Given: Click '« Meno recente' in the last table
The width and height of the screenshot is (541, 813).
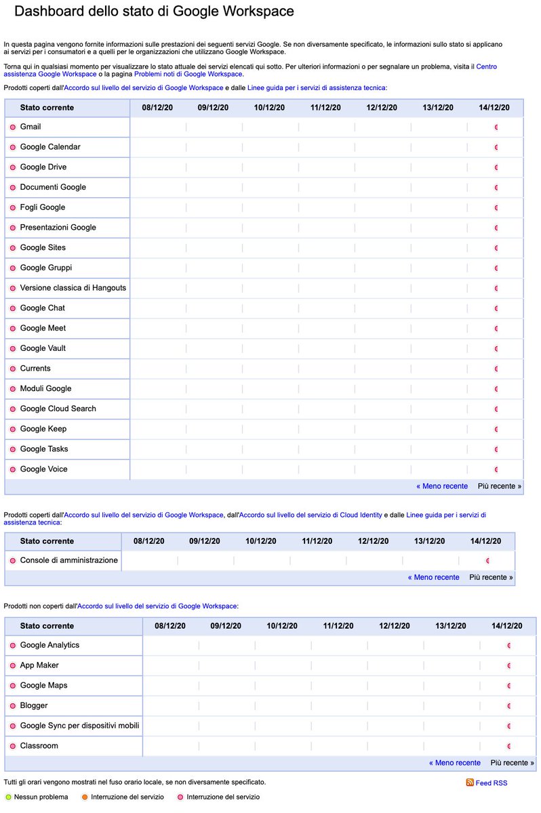Looking at the screenshot, I should coord(455,763).
